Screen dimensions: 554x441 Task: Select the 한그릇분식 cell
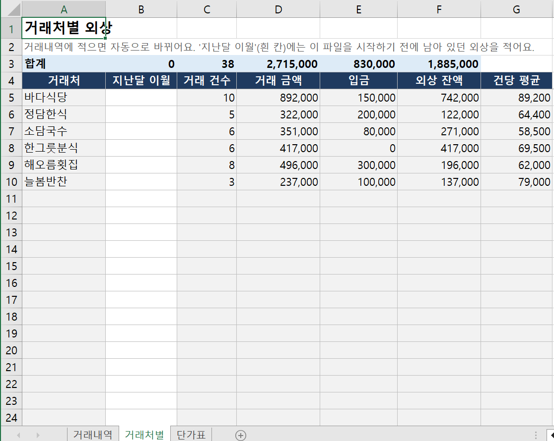(64, 148)
